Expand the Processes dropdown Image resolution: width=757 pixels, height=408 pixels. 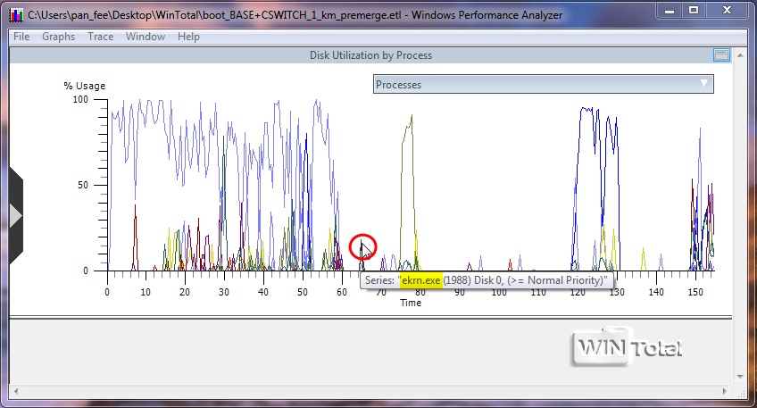click(x=543, y=85)
